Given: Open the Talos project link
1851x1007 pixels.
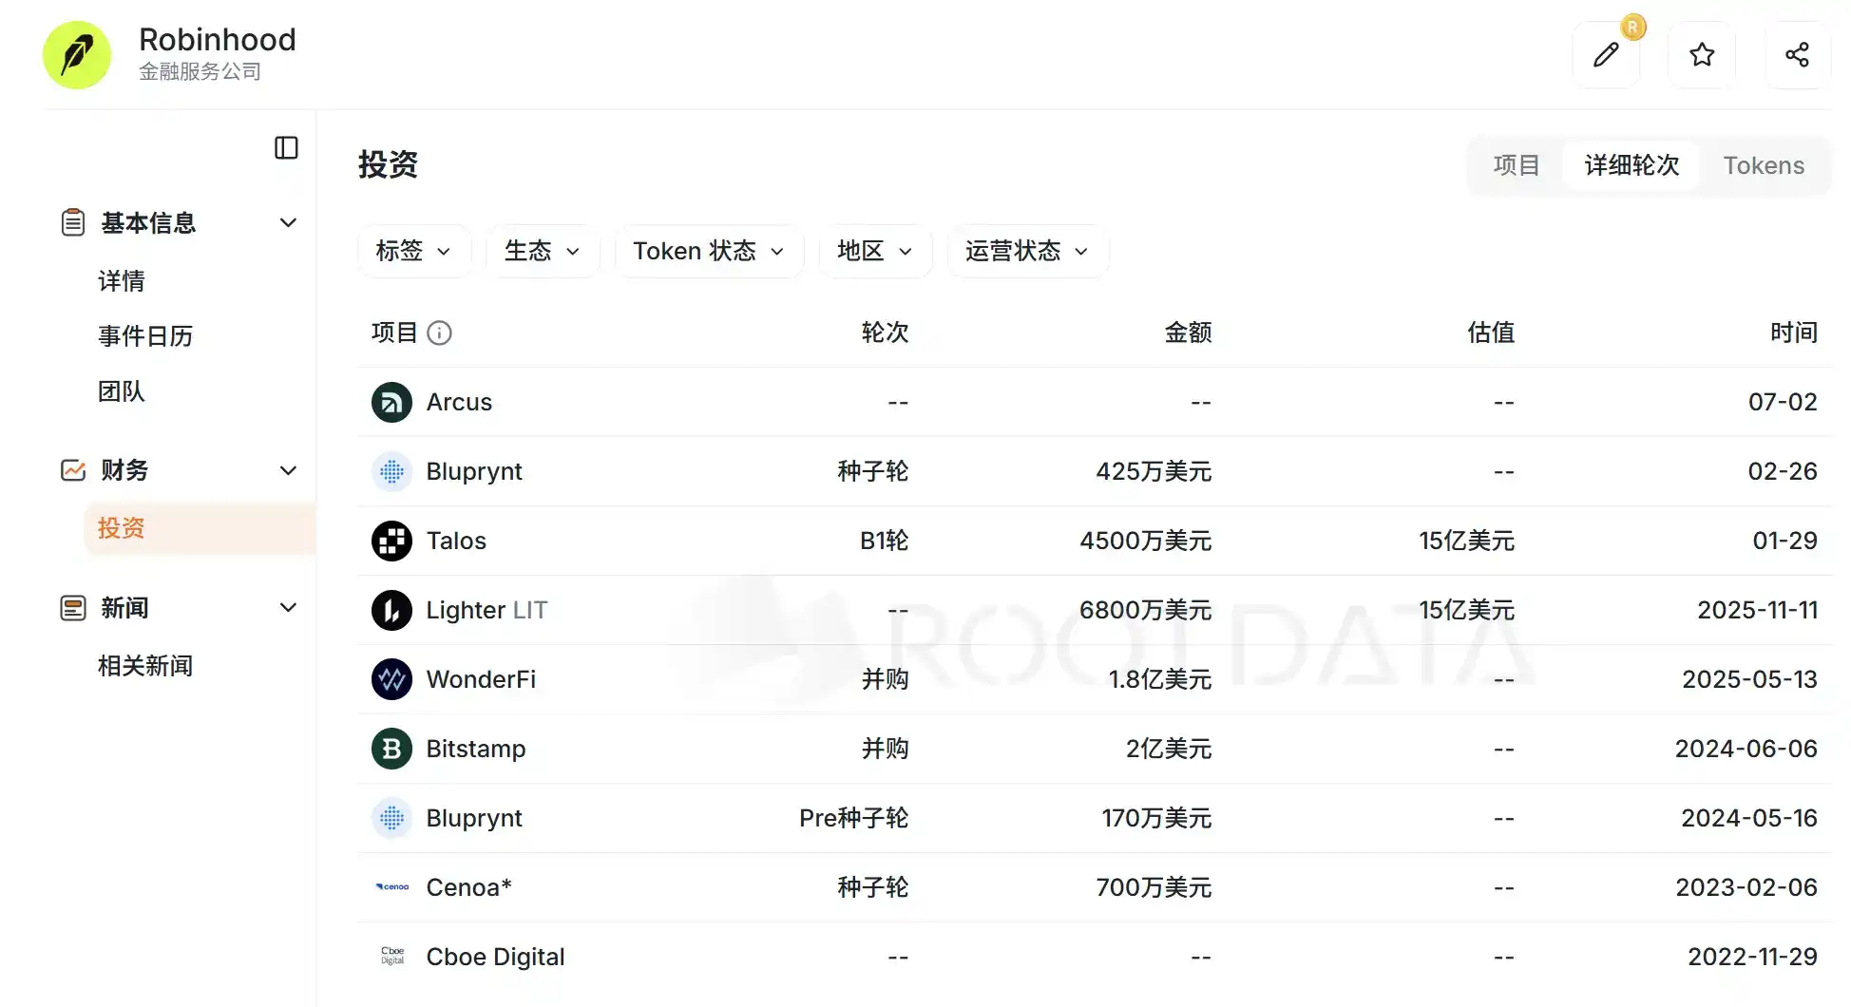Looking at the screenshot, I should coord(456,541).
